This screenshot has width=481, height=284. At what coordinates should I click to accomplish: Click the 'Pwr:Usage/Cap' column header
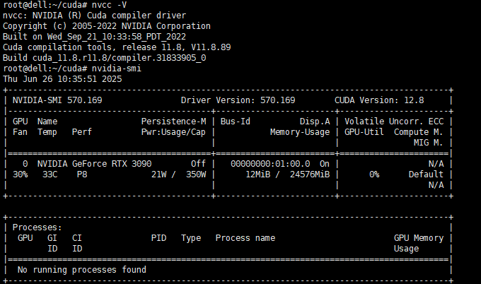tap(173, 132)
